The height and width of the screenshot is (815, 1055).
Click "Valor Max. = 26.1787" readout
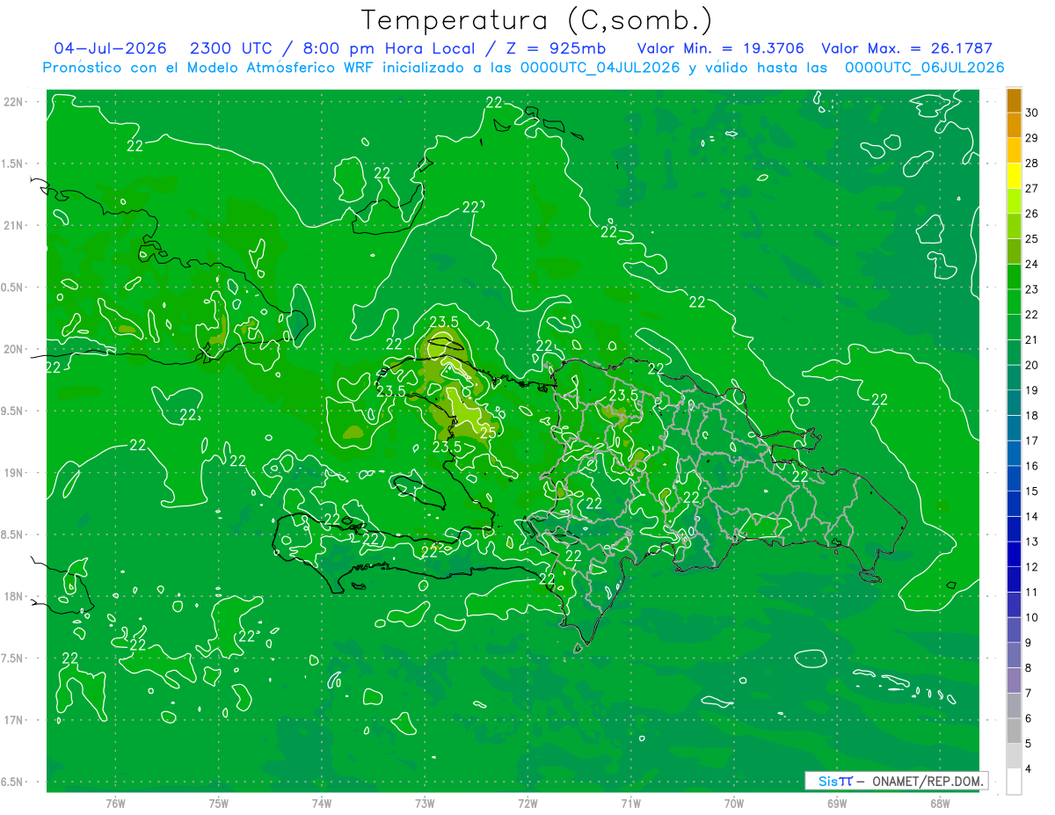(906, 48)
